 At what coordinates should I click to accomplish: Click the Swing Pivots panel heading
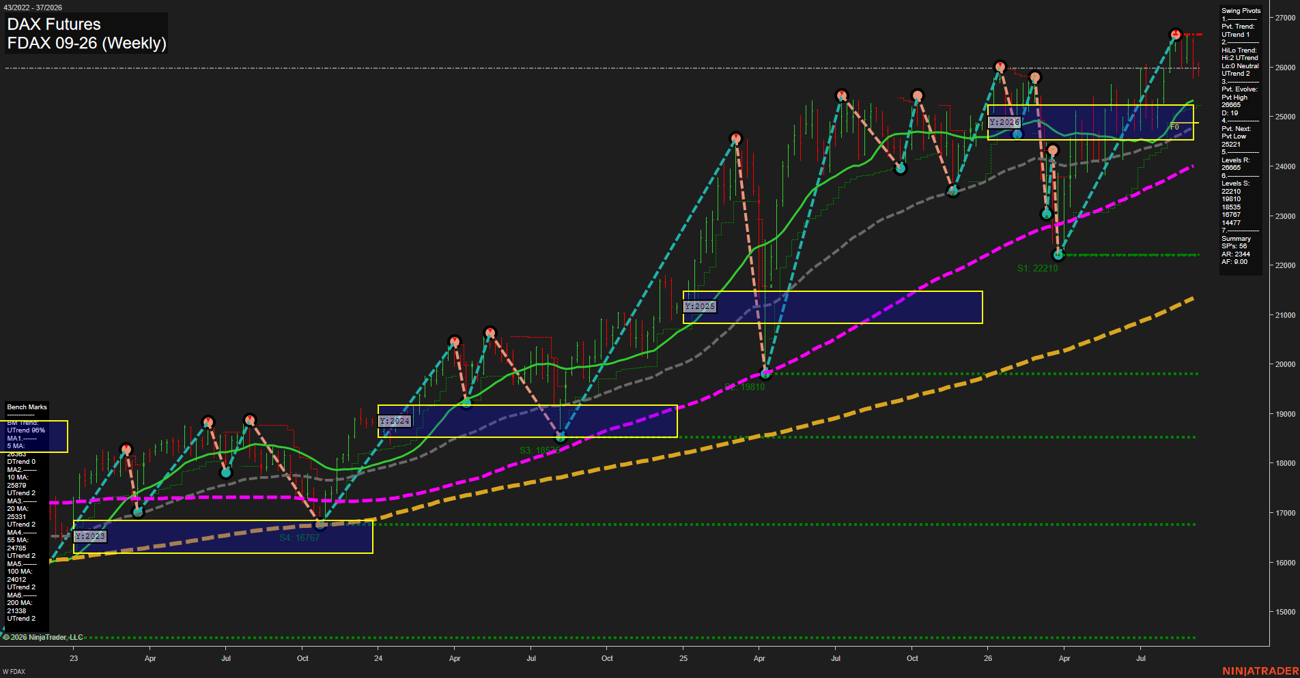pos(1241,11)
